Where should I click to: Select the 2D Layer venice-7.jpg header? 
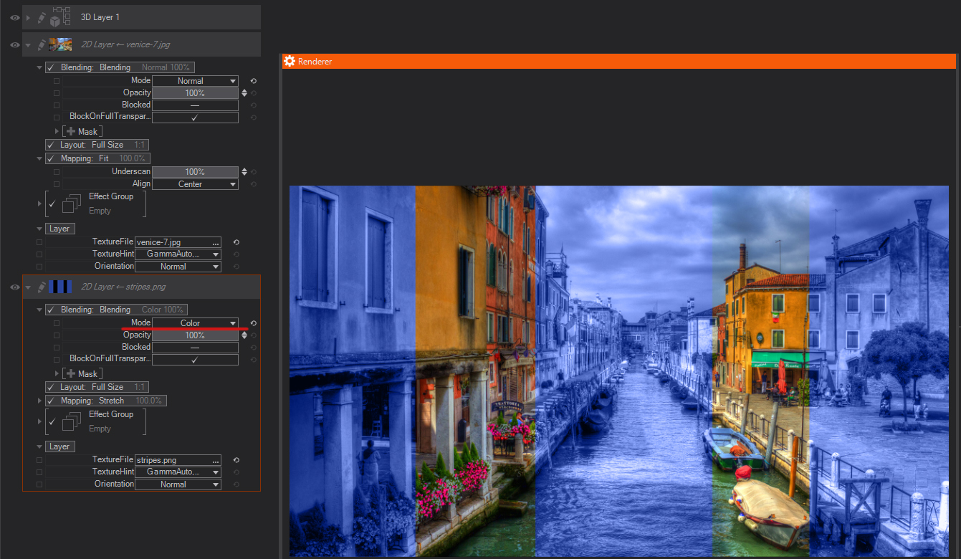(125, 44)
